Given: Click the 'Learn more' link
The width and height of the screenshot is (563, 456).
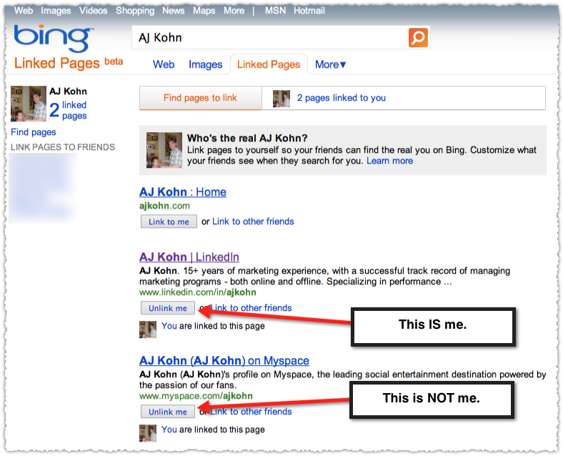Looking at the screenshot, I should point(389,161).
